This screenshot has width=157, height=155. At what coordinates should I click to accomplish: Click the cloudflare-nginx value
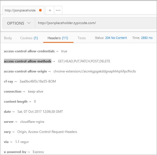pos(32,122)
